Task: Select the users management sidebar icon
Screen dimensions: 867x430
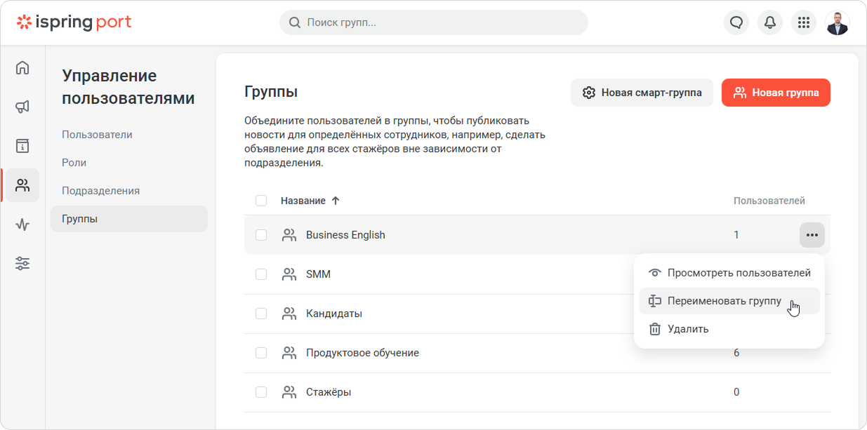Action: 22,185
